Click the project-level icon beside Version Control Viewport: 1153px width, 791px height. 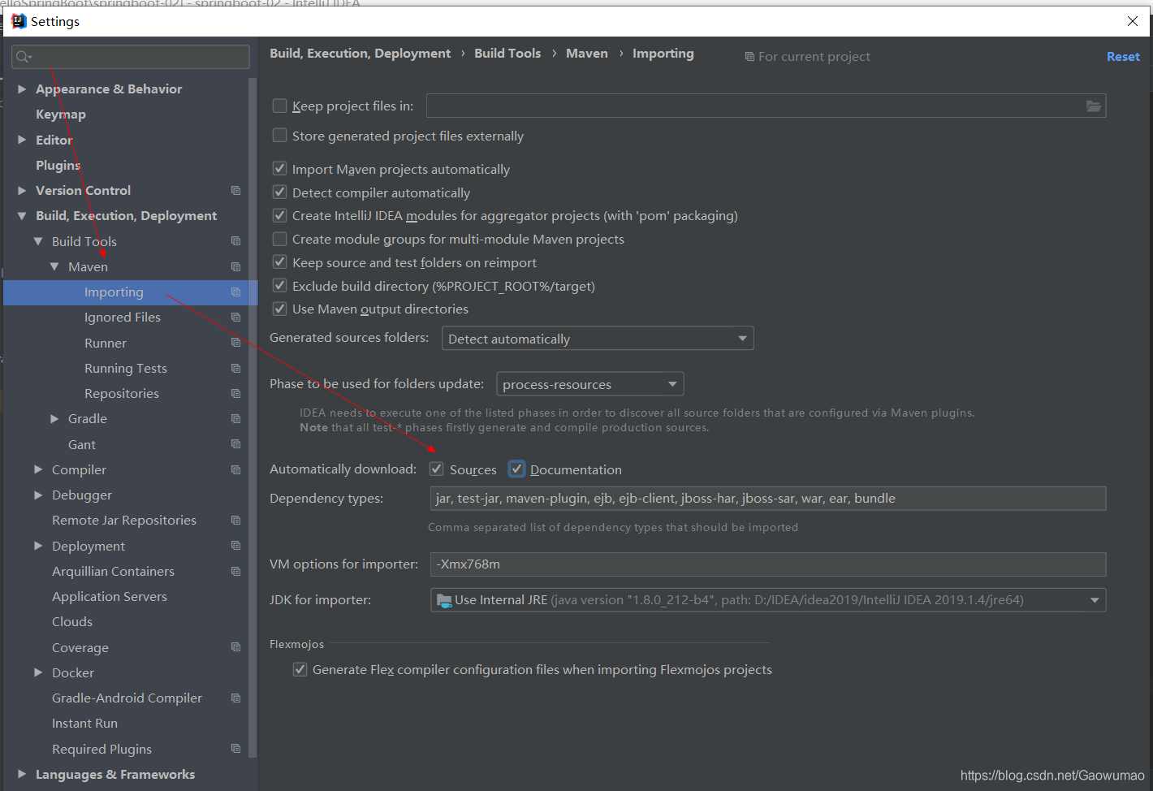coord(235,191)
